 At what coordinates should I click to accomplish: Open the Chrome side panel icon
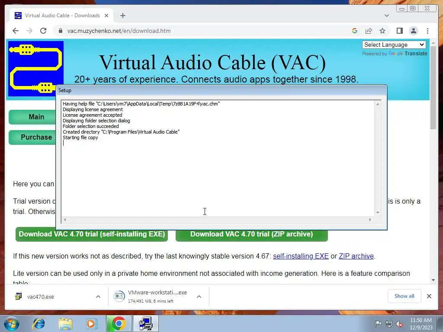(399, 31)
